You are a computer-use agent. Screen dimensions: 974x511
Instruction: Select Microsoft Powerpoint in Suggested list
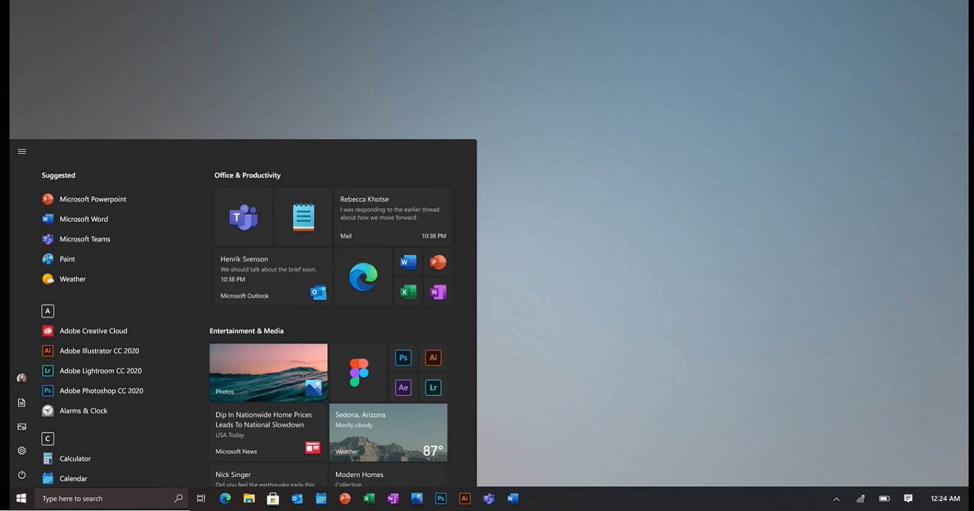pos(93,199)
